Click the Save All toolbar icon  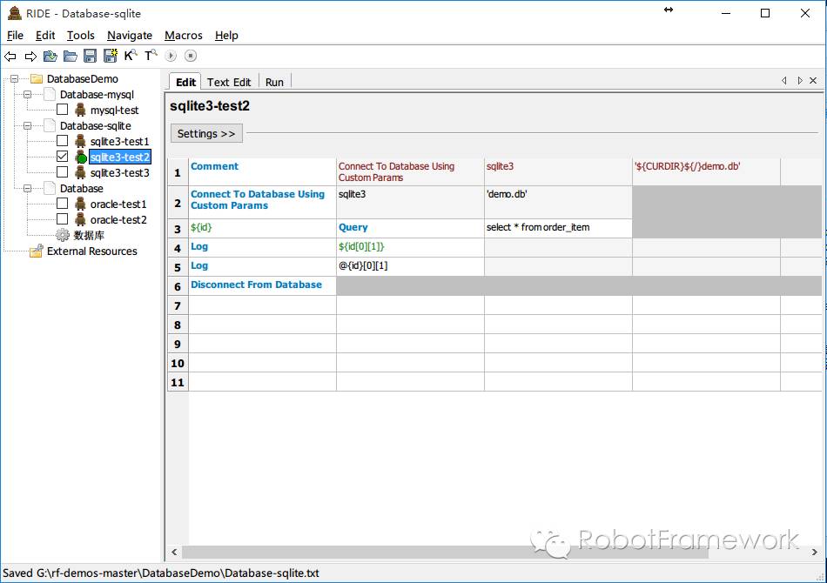(111, 56)
